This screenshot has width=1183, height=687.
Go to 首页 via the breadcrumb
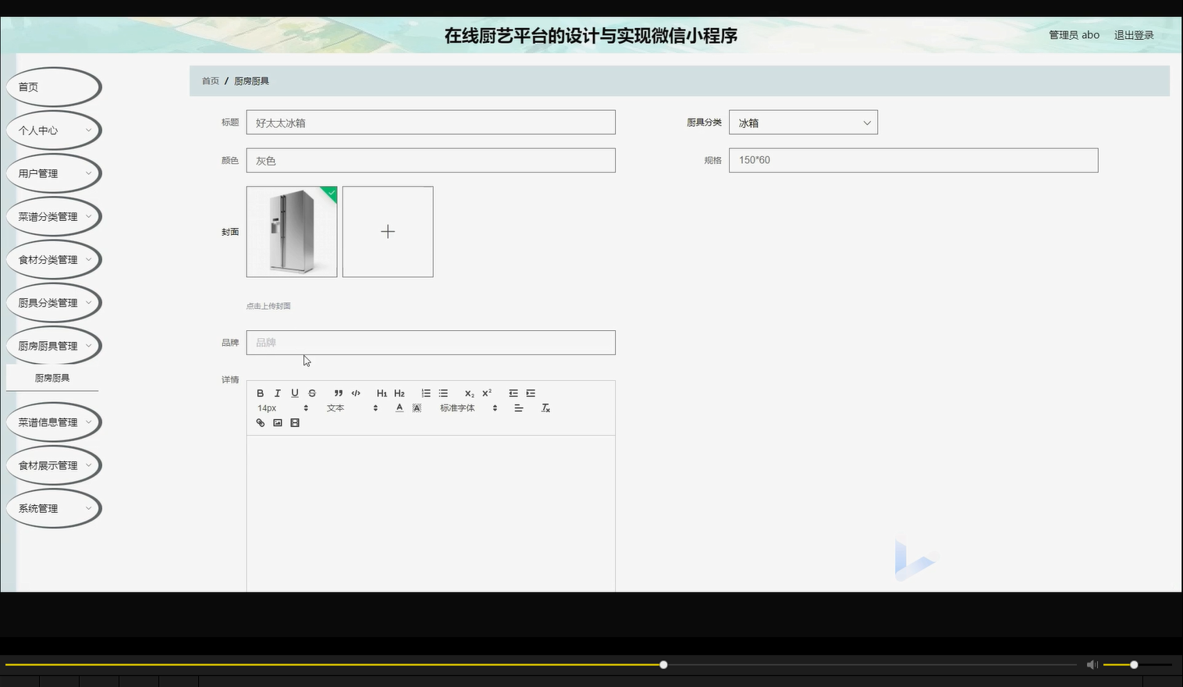click(x=211, y=81)
